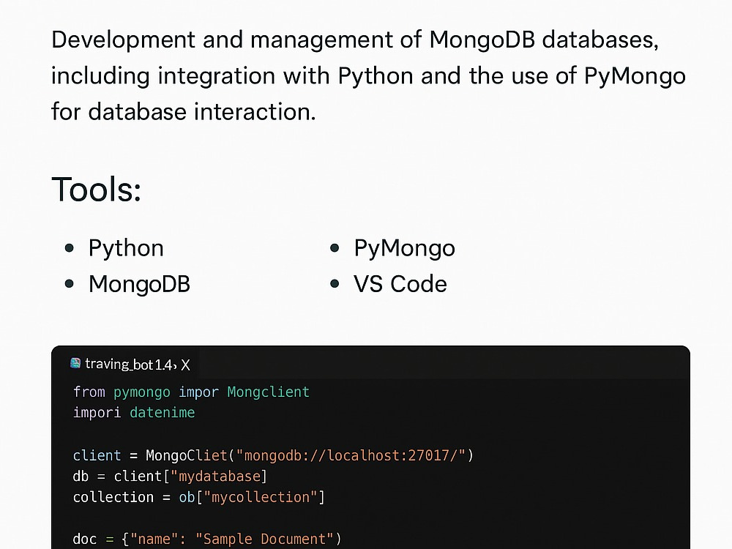The width and height of the screenshot is (732, 549).
Task: Click the 'Python' list item
Action: click(x=126, y=248)
